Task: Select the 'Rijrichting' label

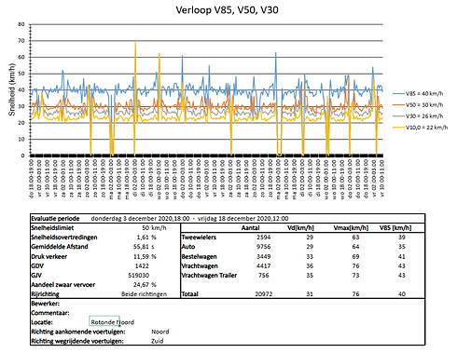Action: click(x=45, y=294)
